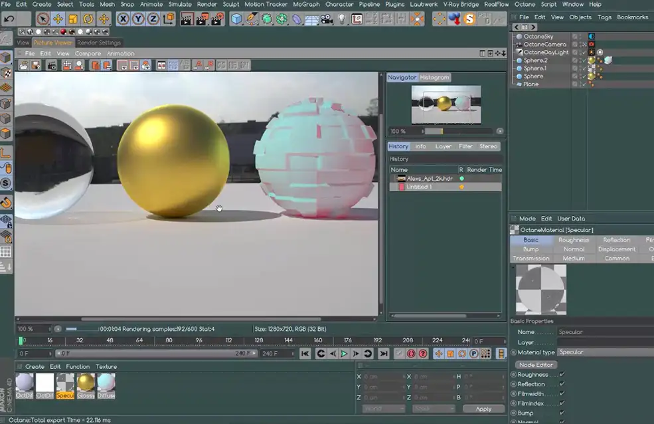Go to start of animation
Viewport: 654px width, 424px height.
pyautogui.click(x=305, y=354)
